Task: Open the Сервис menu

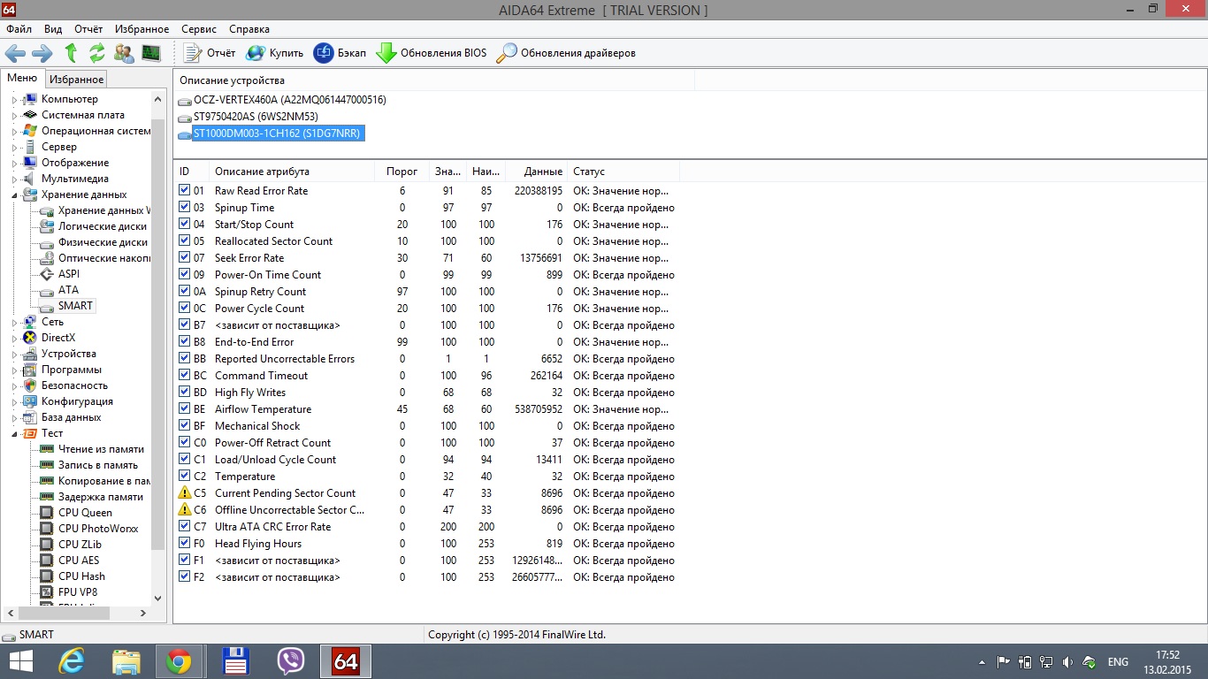Action: (x=198, y=29)
